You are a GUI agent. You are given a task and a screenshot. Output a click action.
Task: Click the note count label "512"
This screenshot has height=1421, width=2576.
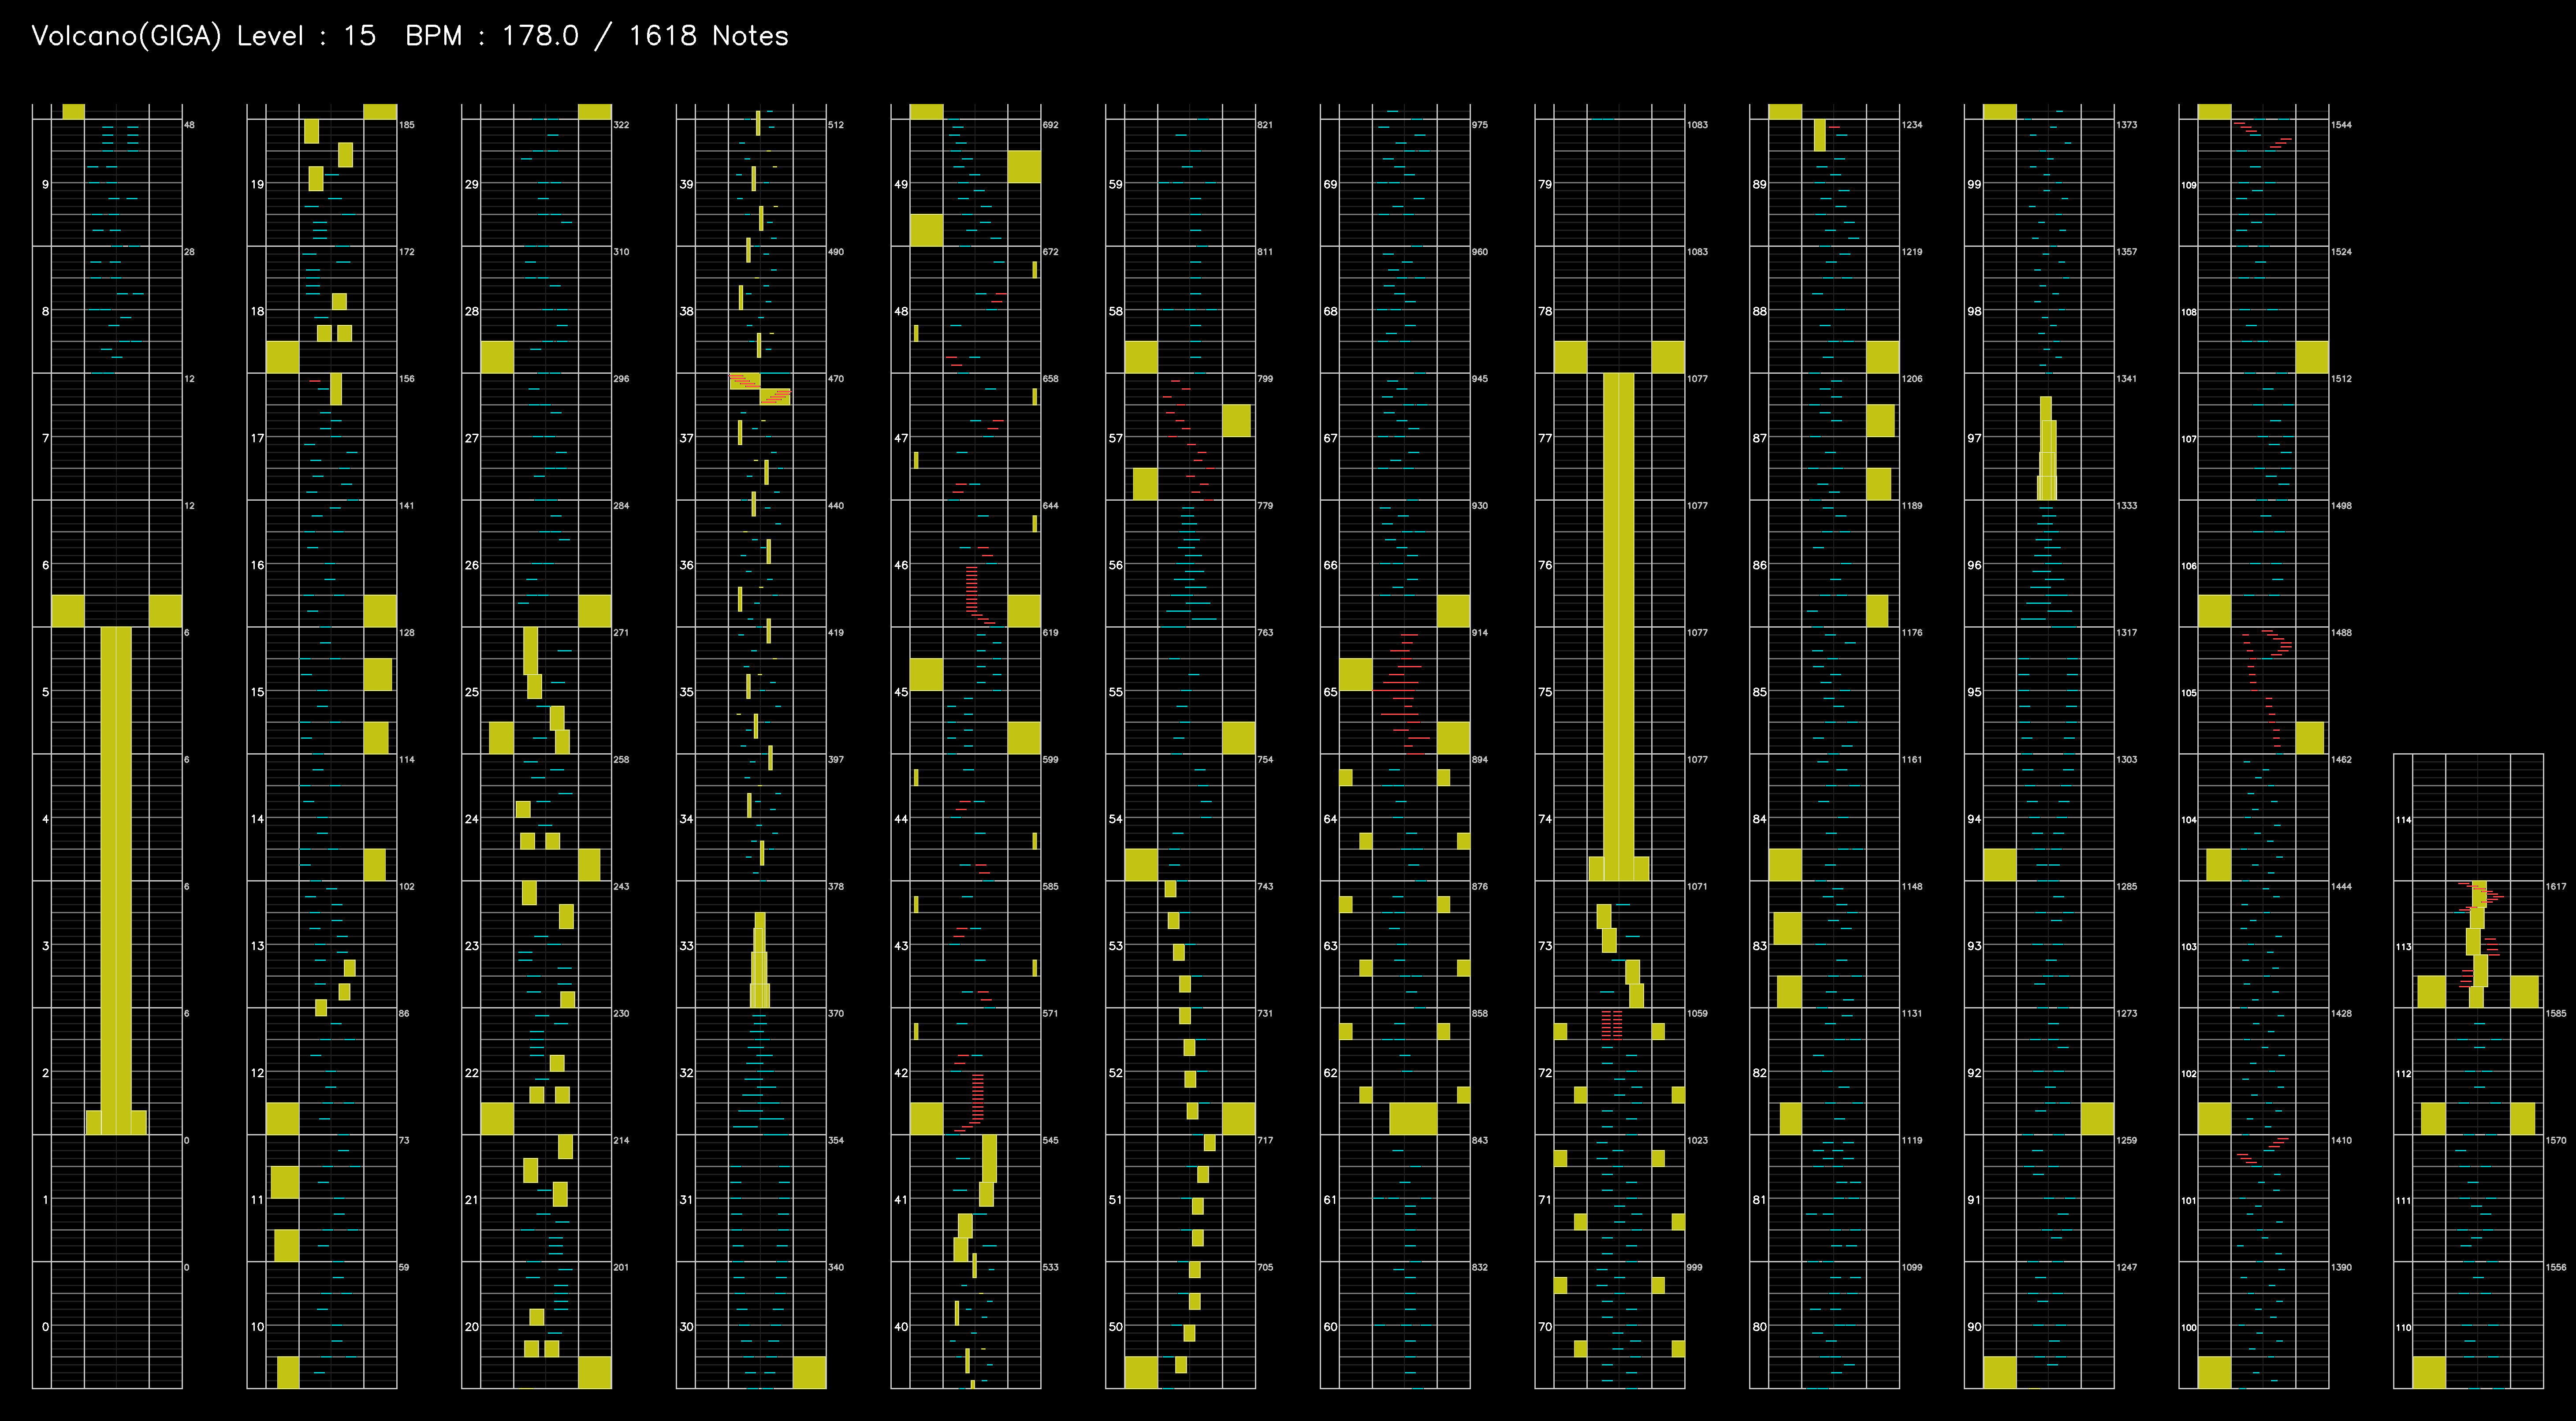(x=836, y=125)
